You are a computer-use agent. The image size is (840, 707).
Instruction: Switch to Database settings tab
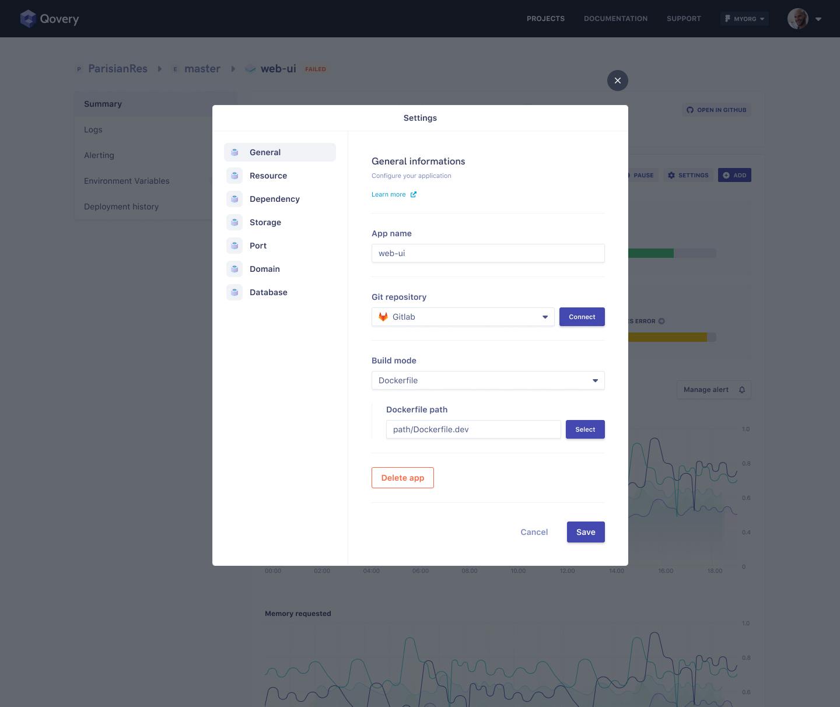pyautogui.click(x=280, y=292)
